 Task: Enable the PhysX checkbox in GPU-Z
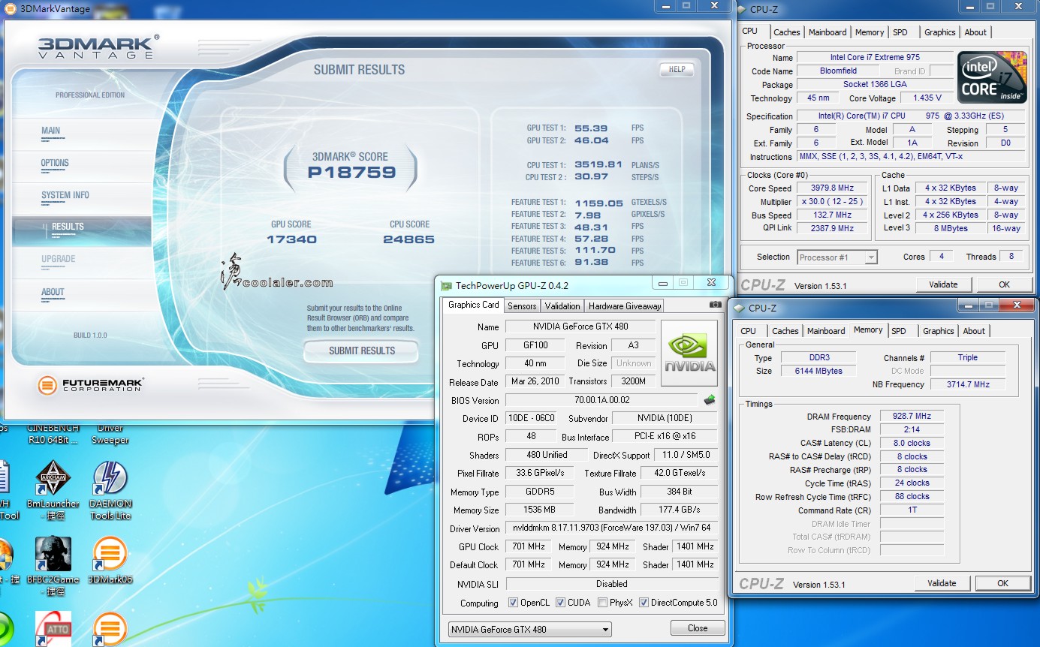604,603
